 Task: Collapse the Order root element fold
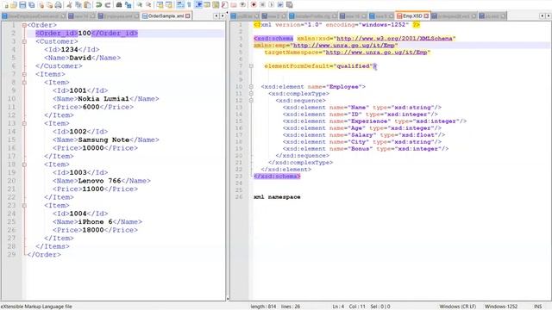point(24,25)
